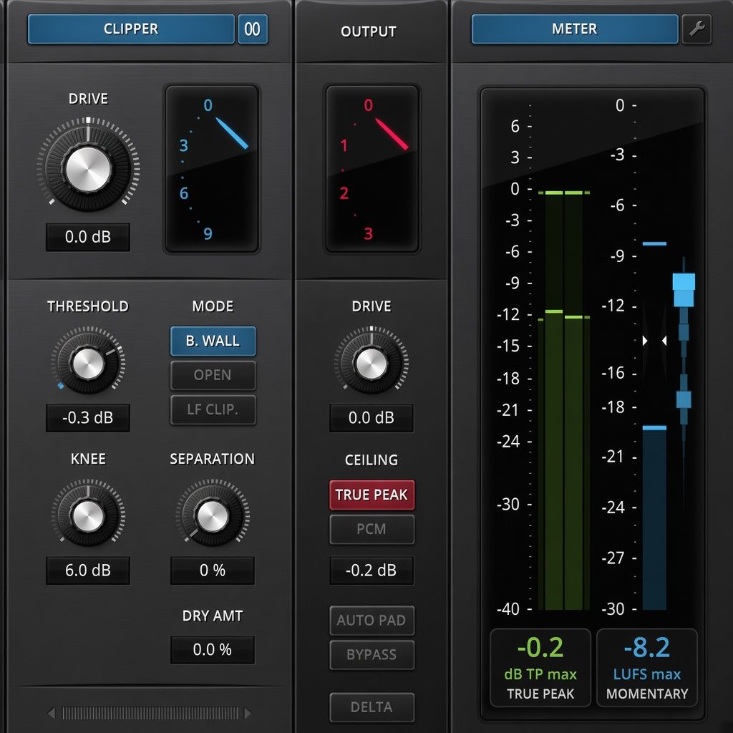Click the clipper stereo link 00 button
Image resolution: width=733 pixels, height=733 pixels.
[x=253, y=29]
